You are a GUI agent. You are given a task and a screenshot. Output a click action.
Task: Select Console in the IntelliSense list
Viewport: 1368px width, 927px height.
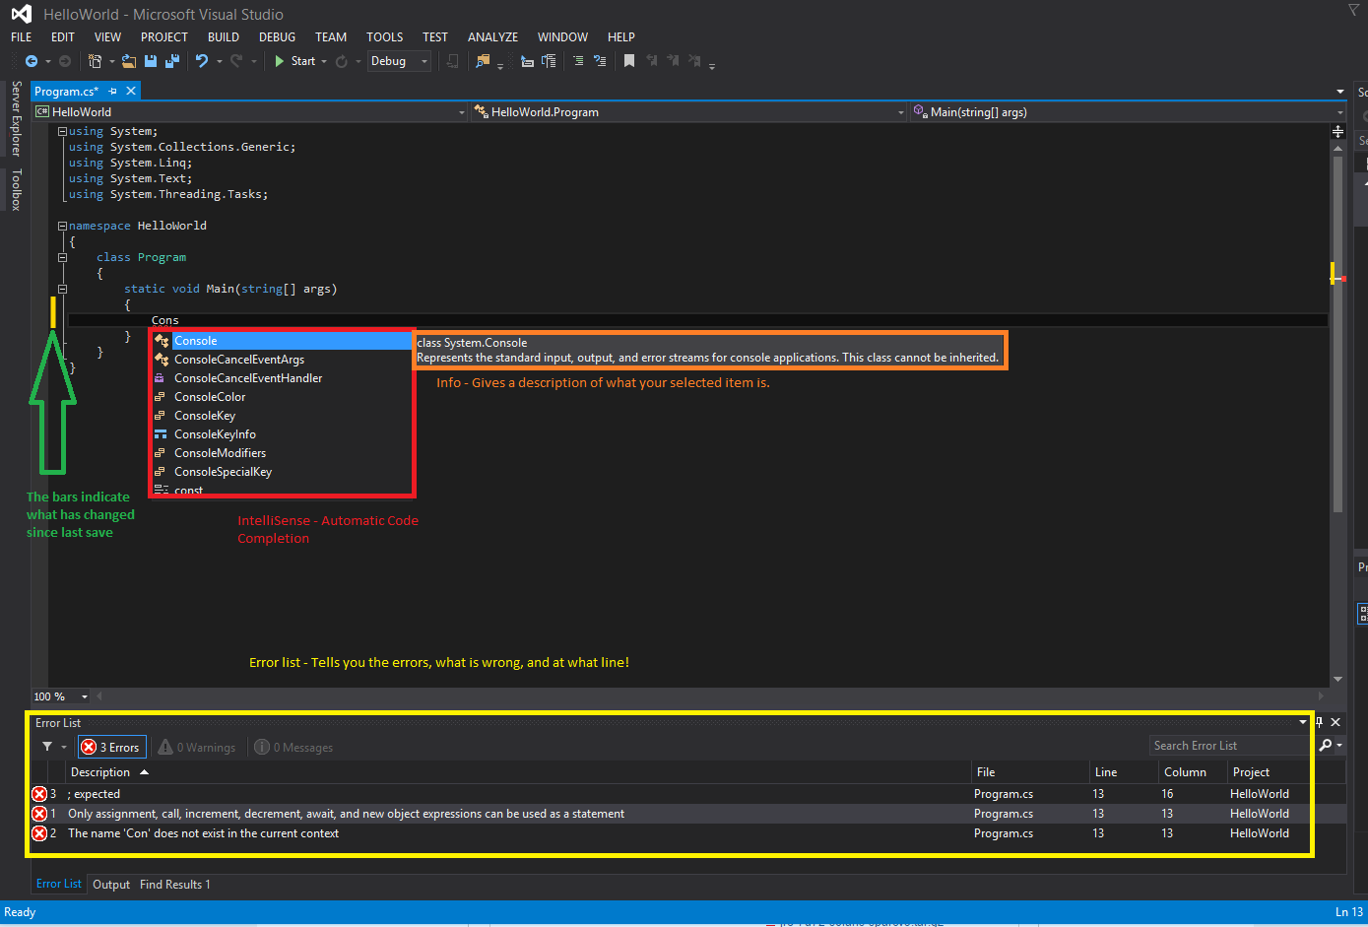pos(282,341)
